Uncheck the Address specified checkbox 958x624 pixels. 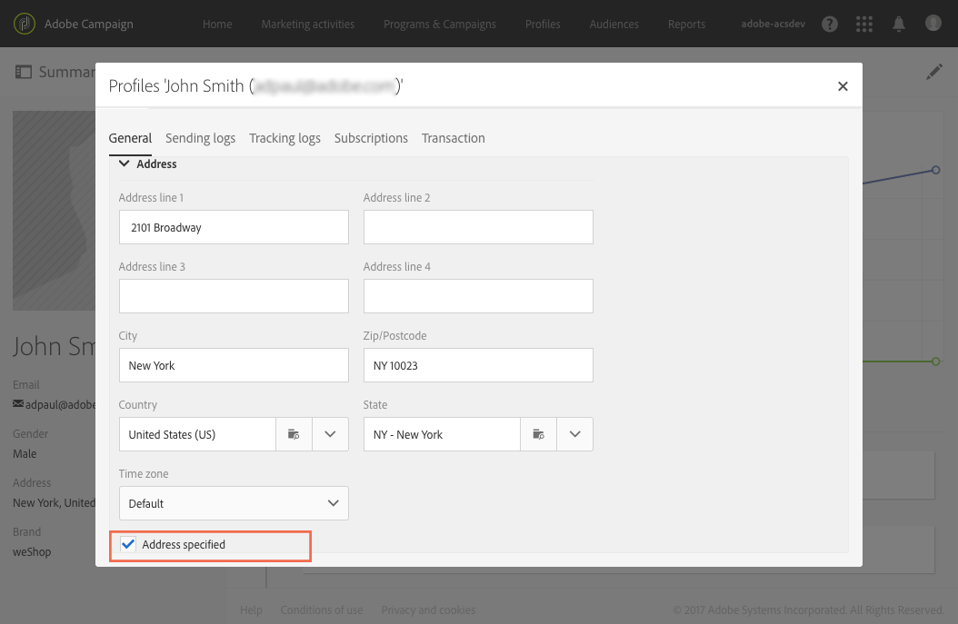tap(127, 544)
